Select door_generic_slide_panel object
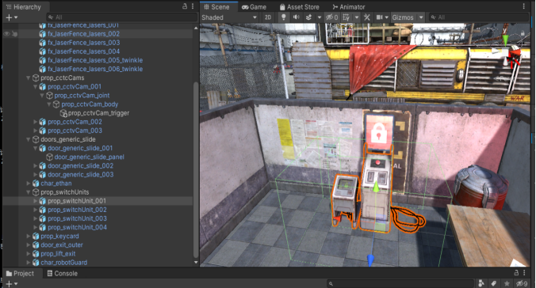Screen dimensions: 536x288 coord(89,157)
